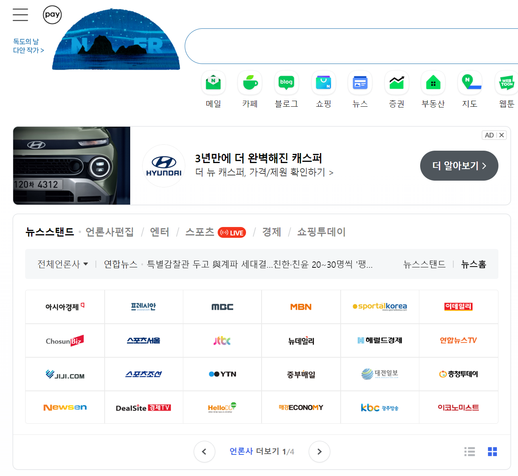Viewport: 518px width, 476px height.
Task: Open 스포츠조선 press tile
Action: point(144,374)
